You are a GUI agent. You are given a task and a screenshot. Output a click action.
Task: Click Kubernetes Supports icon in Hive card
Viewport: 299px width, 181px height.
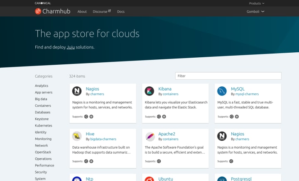pyautogui.click(x=91, y=161)
